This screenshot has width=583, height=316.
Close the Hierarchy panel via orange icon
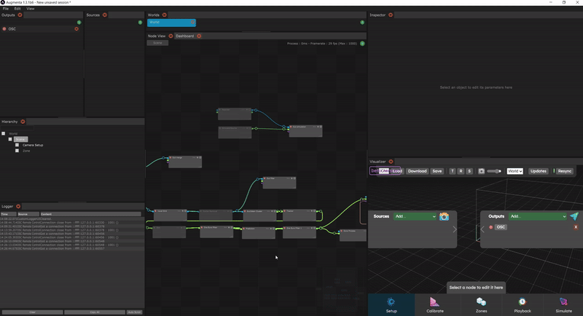23,122
